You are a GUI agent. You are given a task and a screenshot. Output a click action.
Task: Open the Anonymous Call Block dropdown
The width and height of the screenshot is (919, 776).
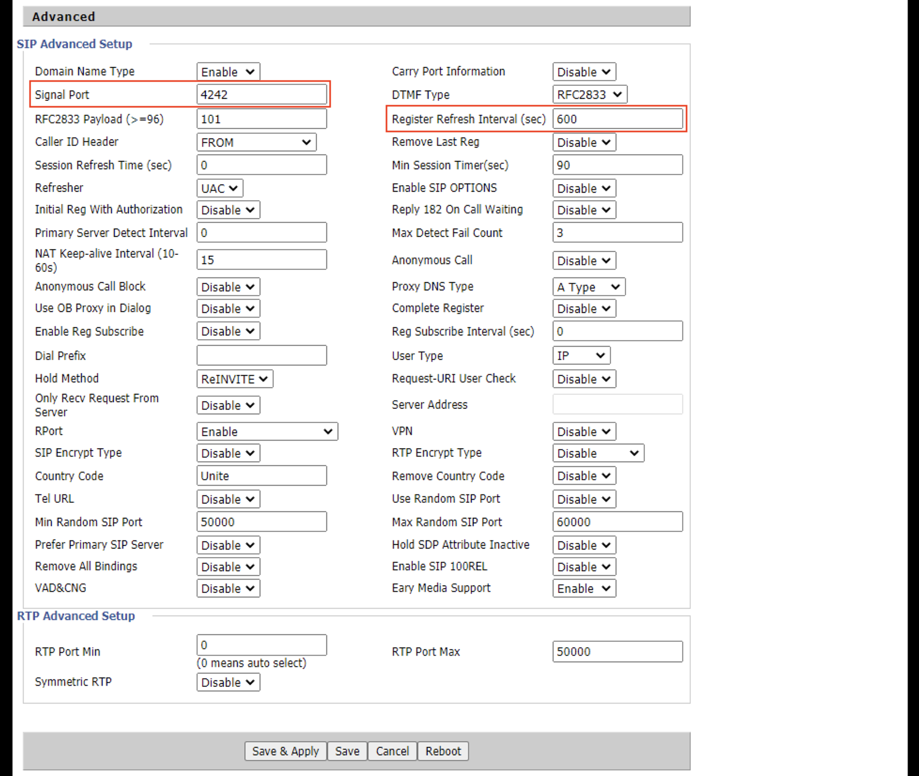tap(228, 287)
